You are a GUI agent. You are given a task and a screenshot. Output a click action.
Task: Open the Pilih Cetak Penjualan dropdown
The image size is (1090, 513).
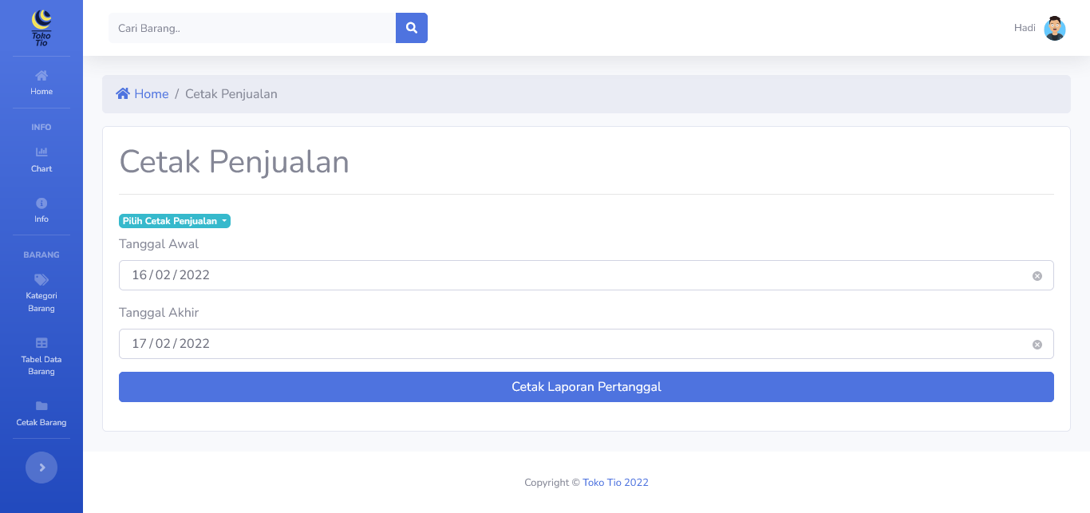175,221
